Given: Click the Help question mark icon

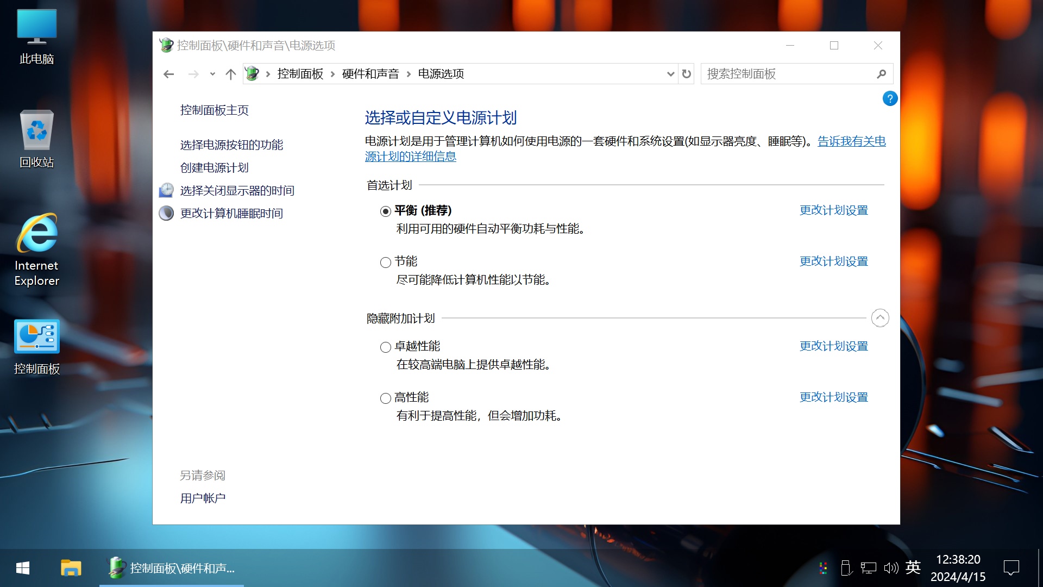Looking at the screenshot, I should pos(889,98).
